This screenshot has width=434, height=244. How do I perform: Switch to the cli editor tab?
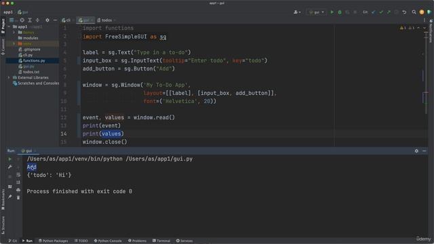pyautogui.click(x=66, y=20)
